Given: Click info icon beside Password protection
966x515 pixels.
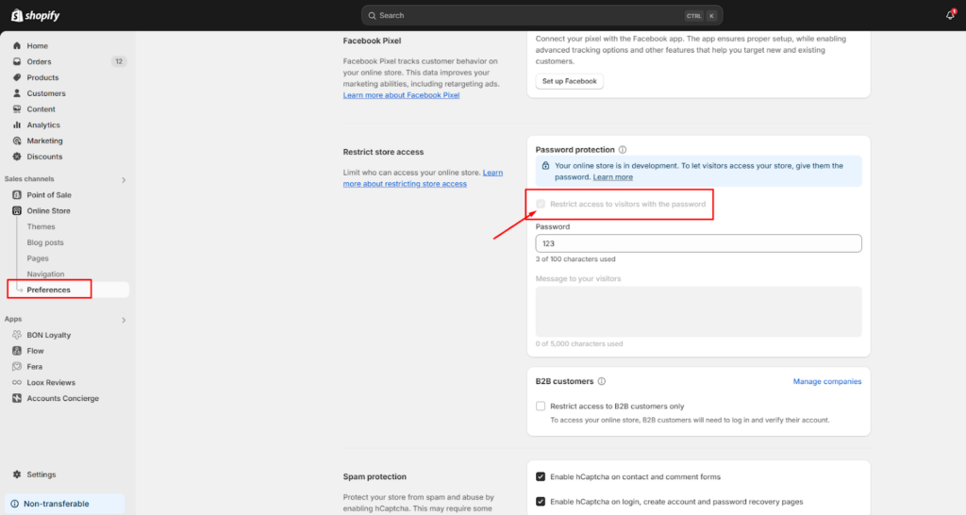Looking at the screenshot, I should [623, 150].
